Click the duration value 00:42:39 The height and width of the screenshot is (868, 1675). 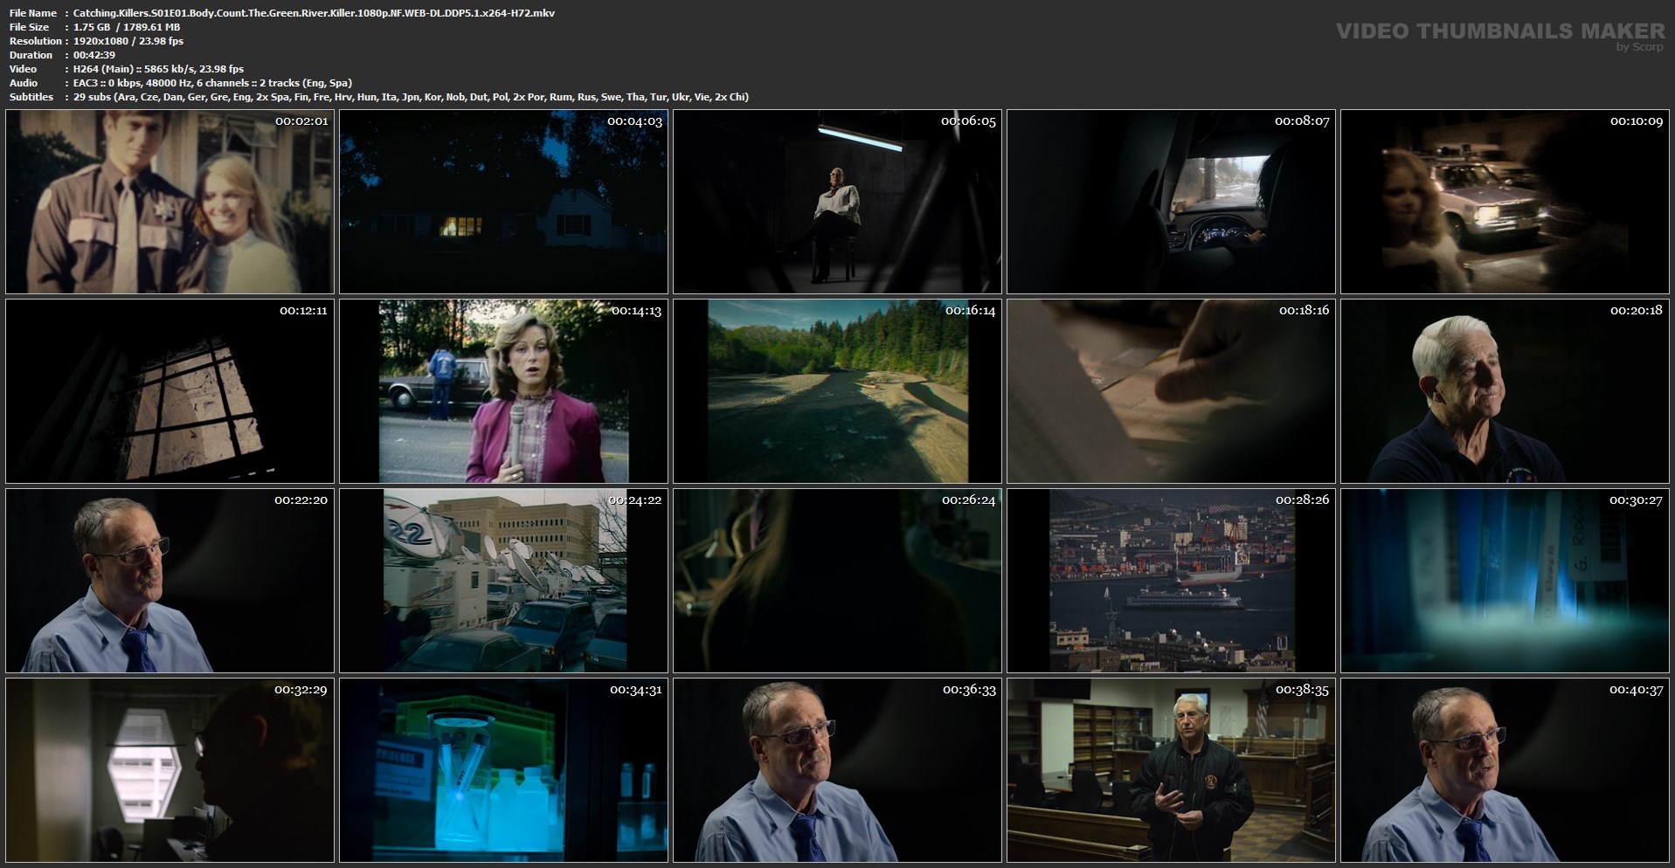[x=94, y=55]
